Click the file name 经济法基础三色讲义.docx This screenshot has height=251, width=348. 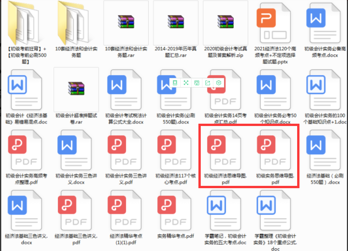26,239
